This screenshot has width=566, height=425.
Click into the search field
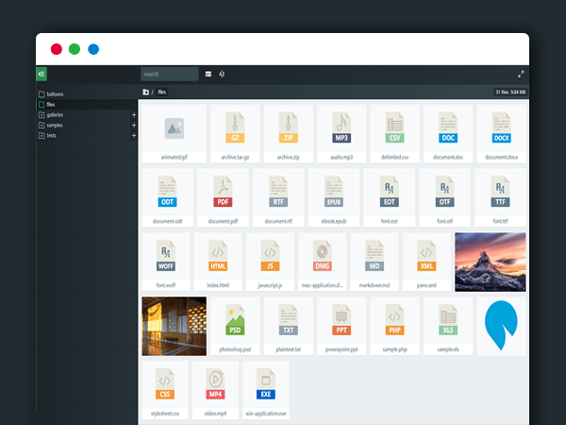click(169, 74)
